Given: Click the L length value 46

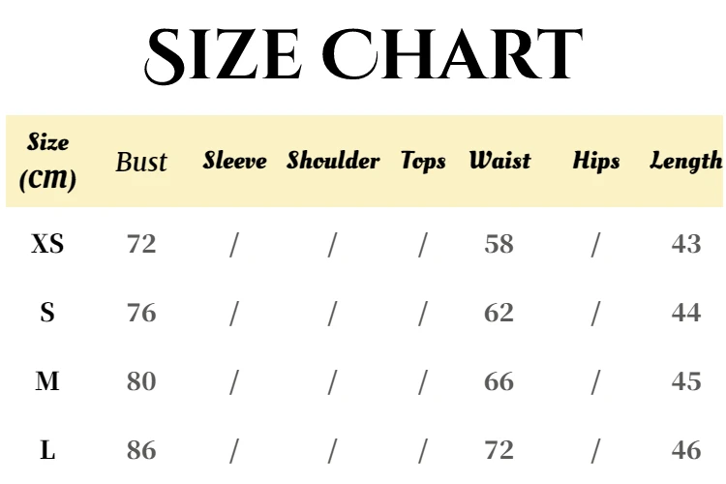Looking at the screenshot, I should (686, 450).
